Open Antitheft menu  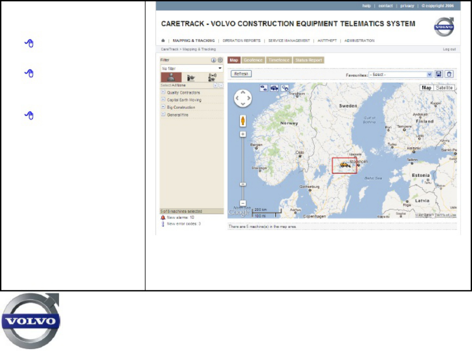[327, 41]
